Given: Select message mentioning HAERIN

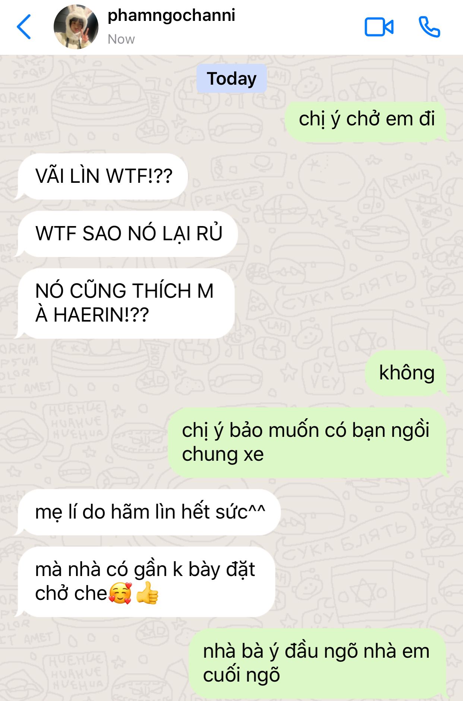Looking at the screenshot, I should [x=126, y=303].
